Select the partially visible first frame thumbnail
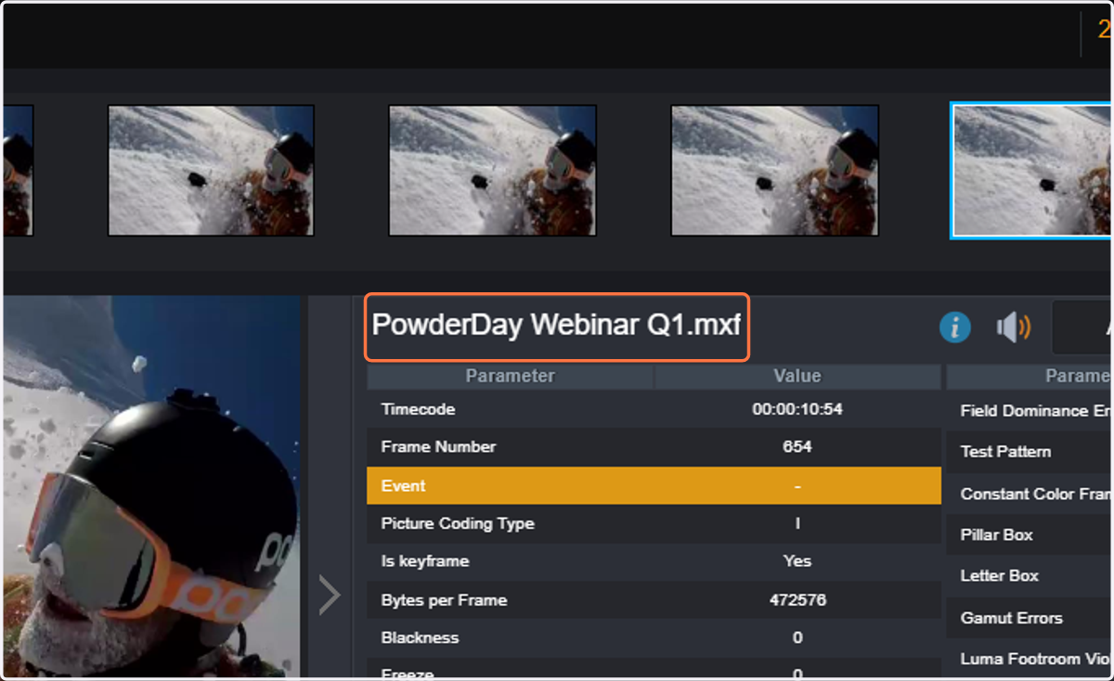The height and width of the screenshot is (681, 1114). pyautogui.click(x=18, y=170)
